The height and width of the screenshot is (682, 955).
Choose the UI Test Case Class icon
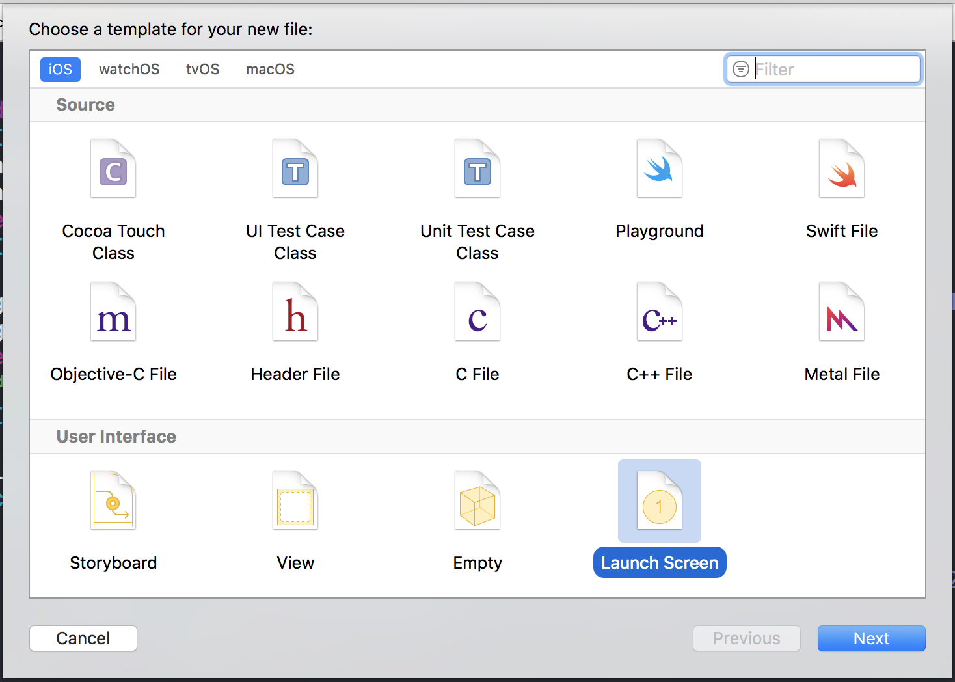pos(295,169)
